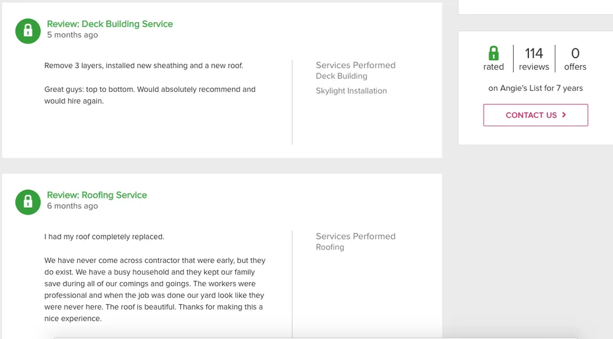This screenshot has height=339, width=613.
Task: Click the '5 months ago' timestamp
Action: point(72,35)
